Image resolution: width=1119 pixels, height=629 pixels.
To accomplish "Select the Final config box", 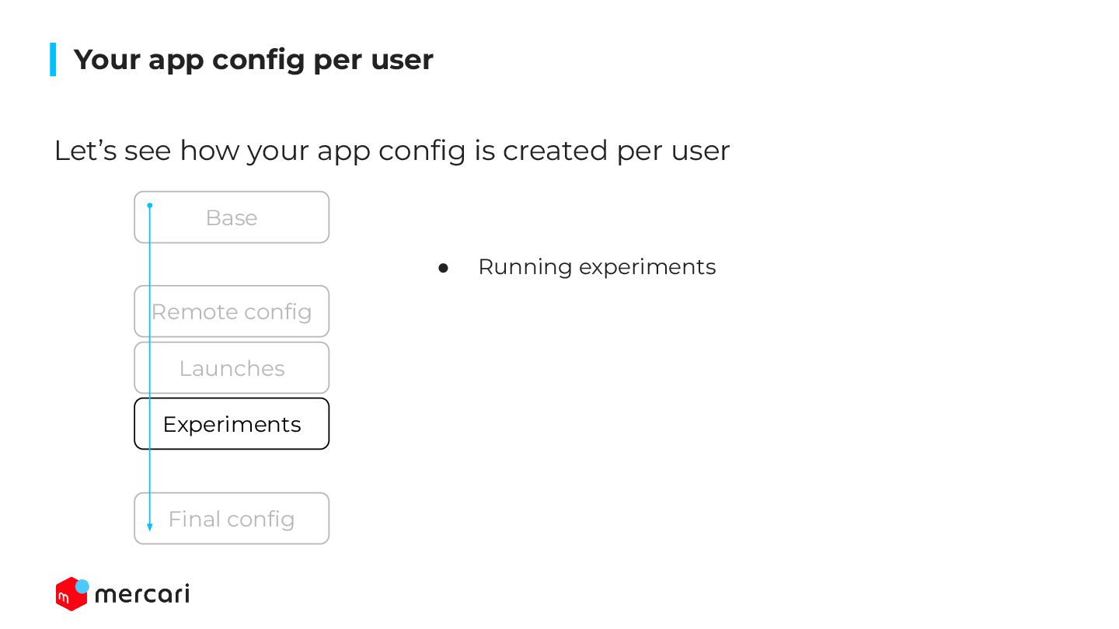I will click(x=232, y=519).
